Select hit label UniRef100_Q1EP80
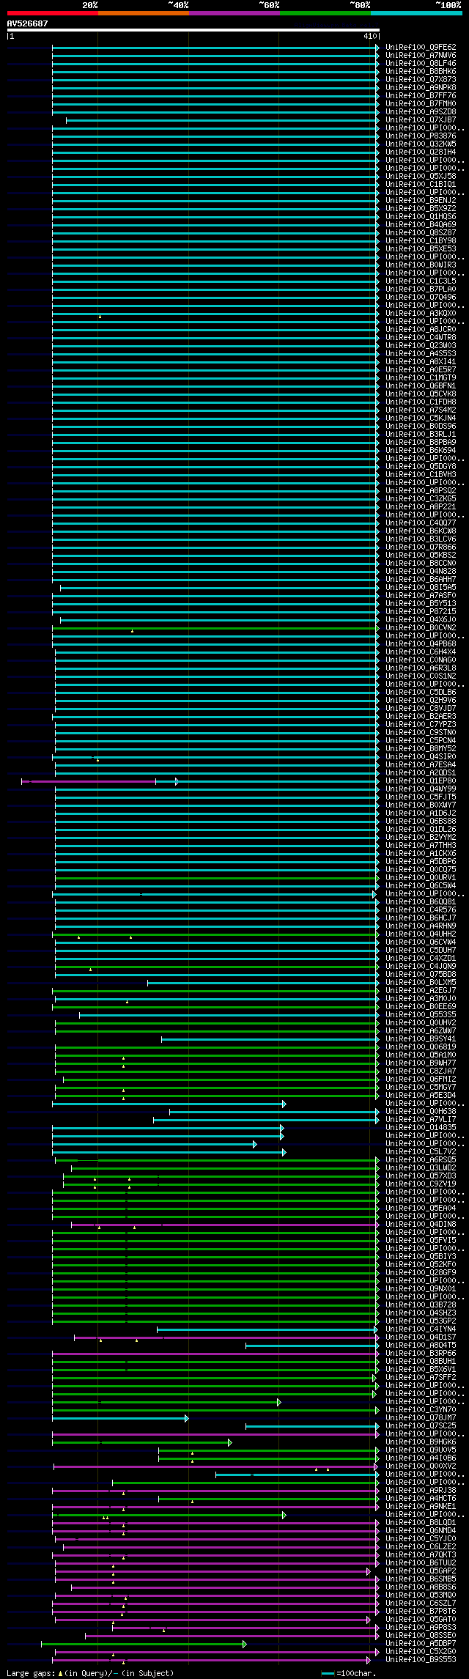Viewport: 469px width, 1679px height. coord(421,781)
